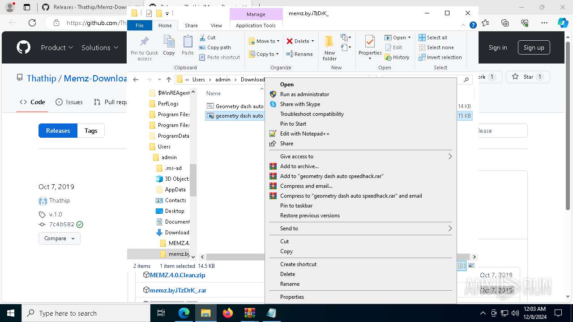Click Copy path in ribbon
Viewport: 573px width, 322px height.
coord(215,47)
